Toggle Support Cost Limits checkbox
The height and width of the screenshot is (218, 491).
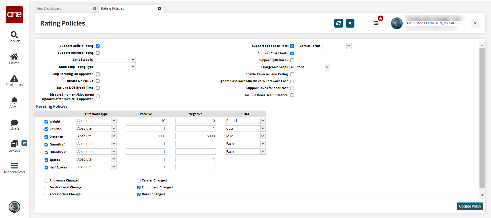tap(292, 54)
